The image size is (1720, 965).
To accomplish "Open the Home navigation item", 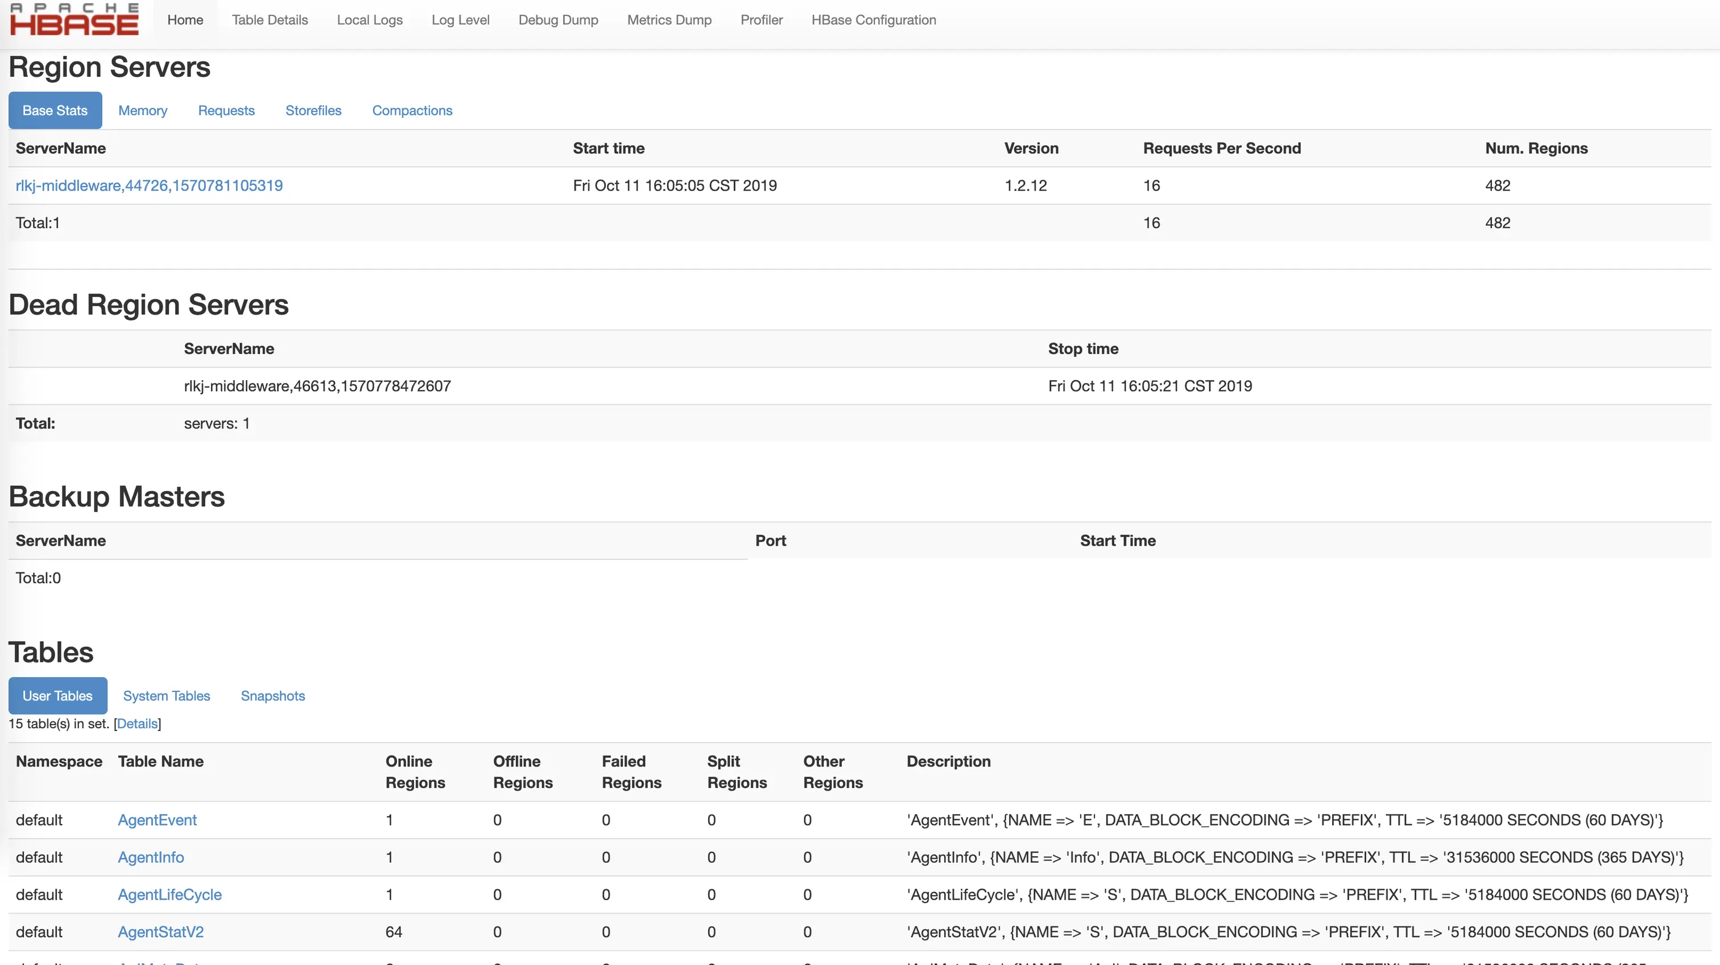I will 185,20.
